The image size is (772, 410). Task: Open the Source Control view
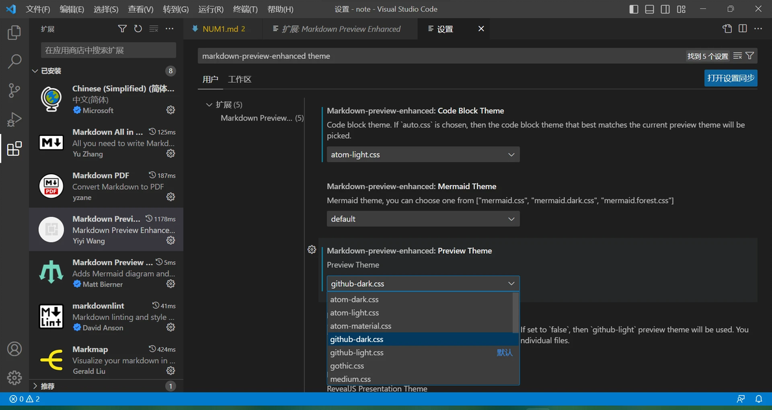pos(14,91)
